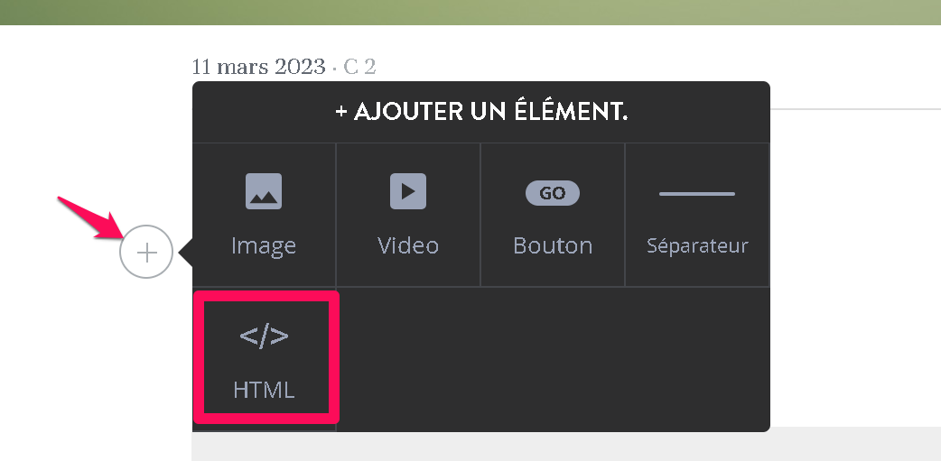Click the empty dark area beside HTML

click(553, 358)
